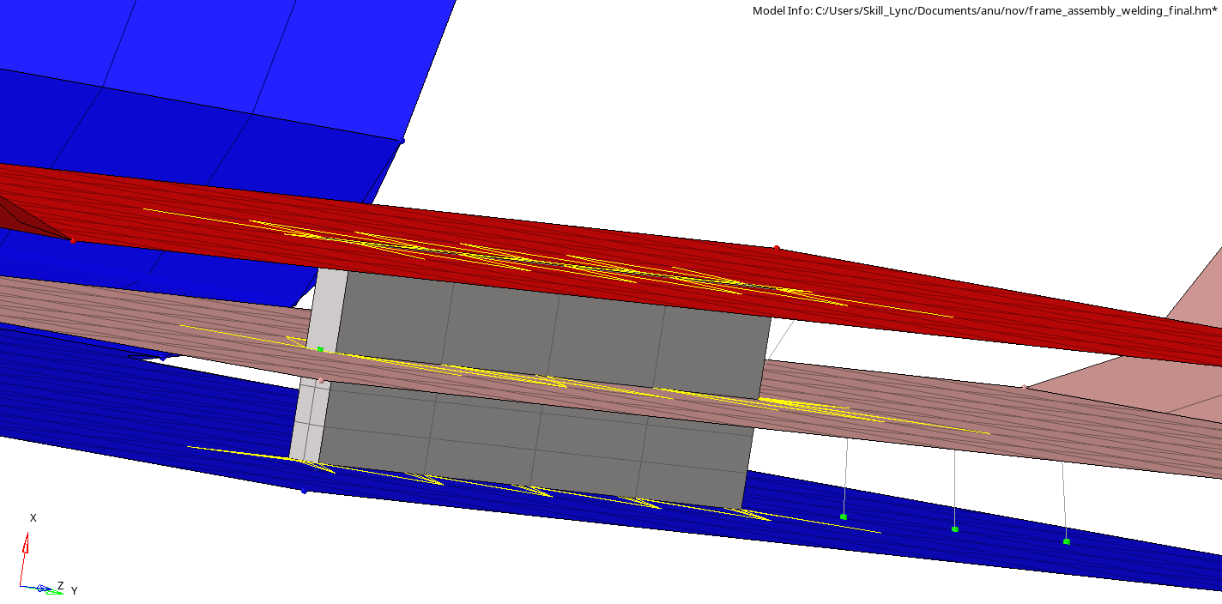Click the Z axis label of the triad

click(x=60, y=586)
